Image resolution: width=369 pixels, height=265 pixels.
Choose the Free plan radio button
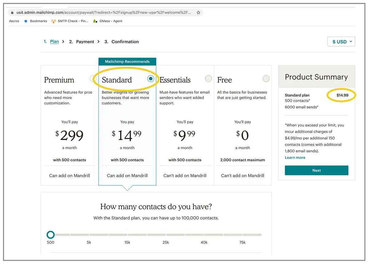click(x=266, y=79)
